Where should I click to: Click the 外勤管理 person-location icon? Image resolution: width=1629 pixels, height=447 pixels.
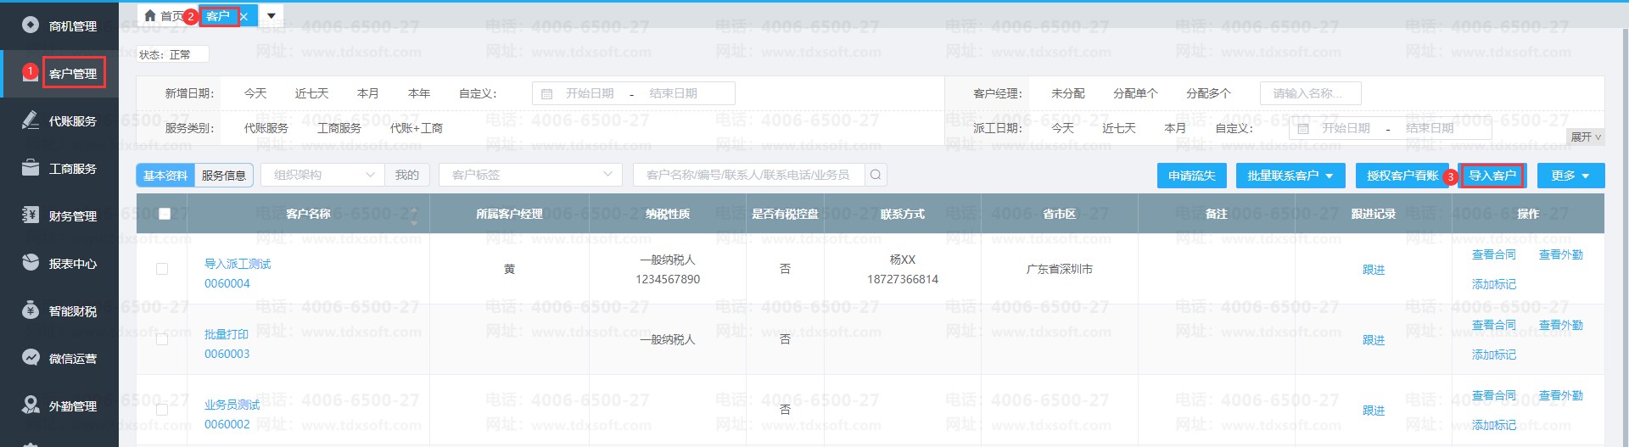[x=31, y=405]
